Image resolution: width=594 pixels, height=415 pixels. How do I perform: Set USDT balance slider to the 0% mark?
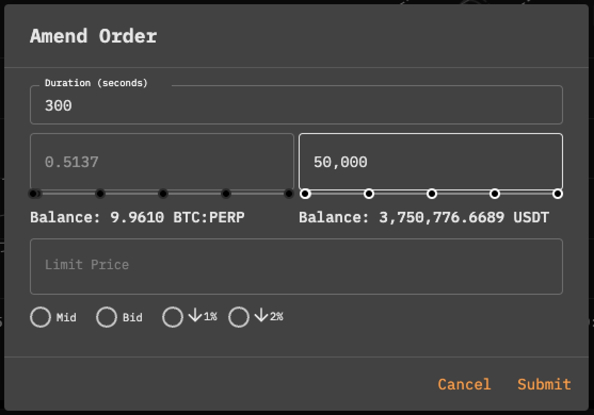click(x=306, y=194)
